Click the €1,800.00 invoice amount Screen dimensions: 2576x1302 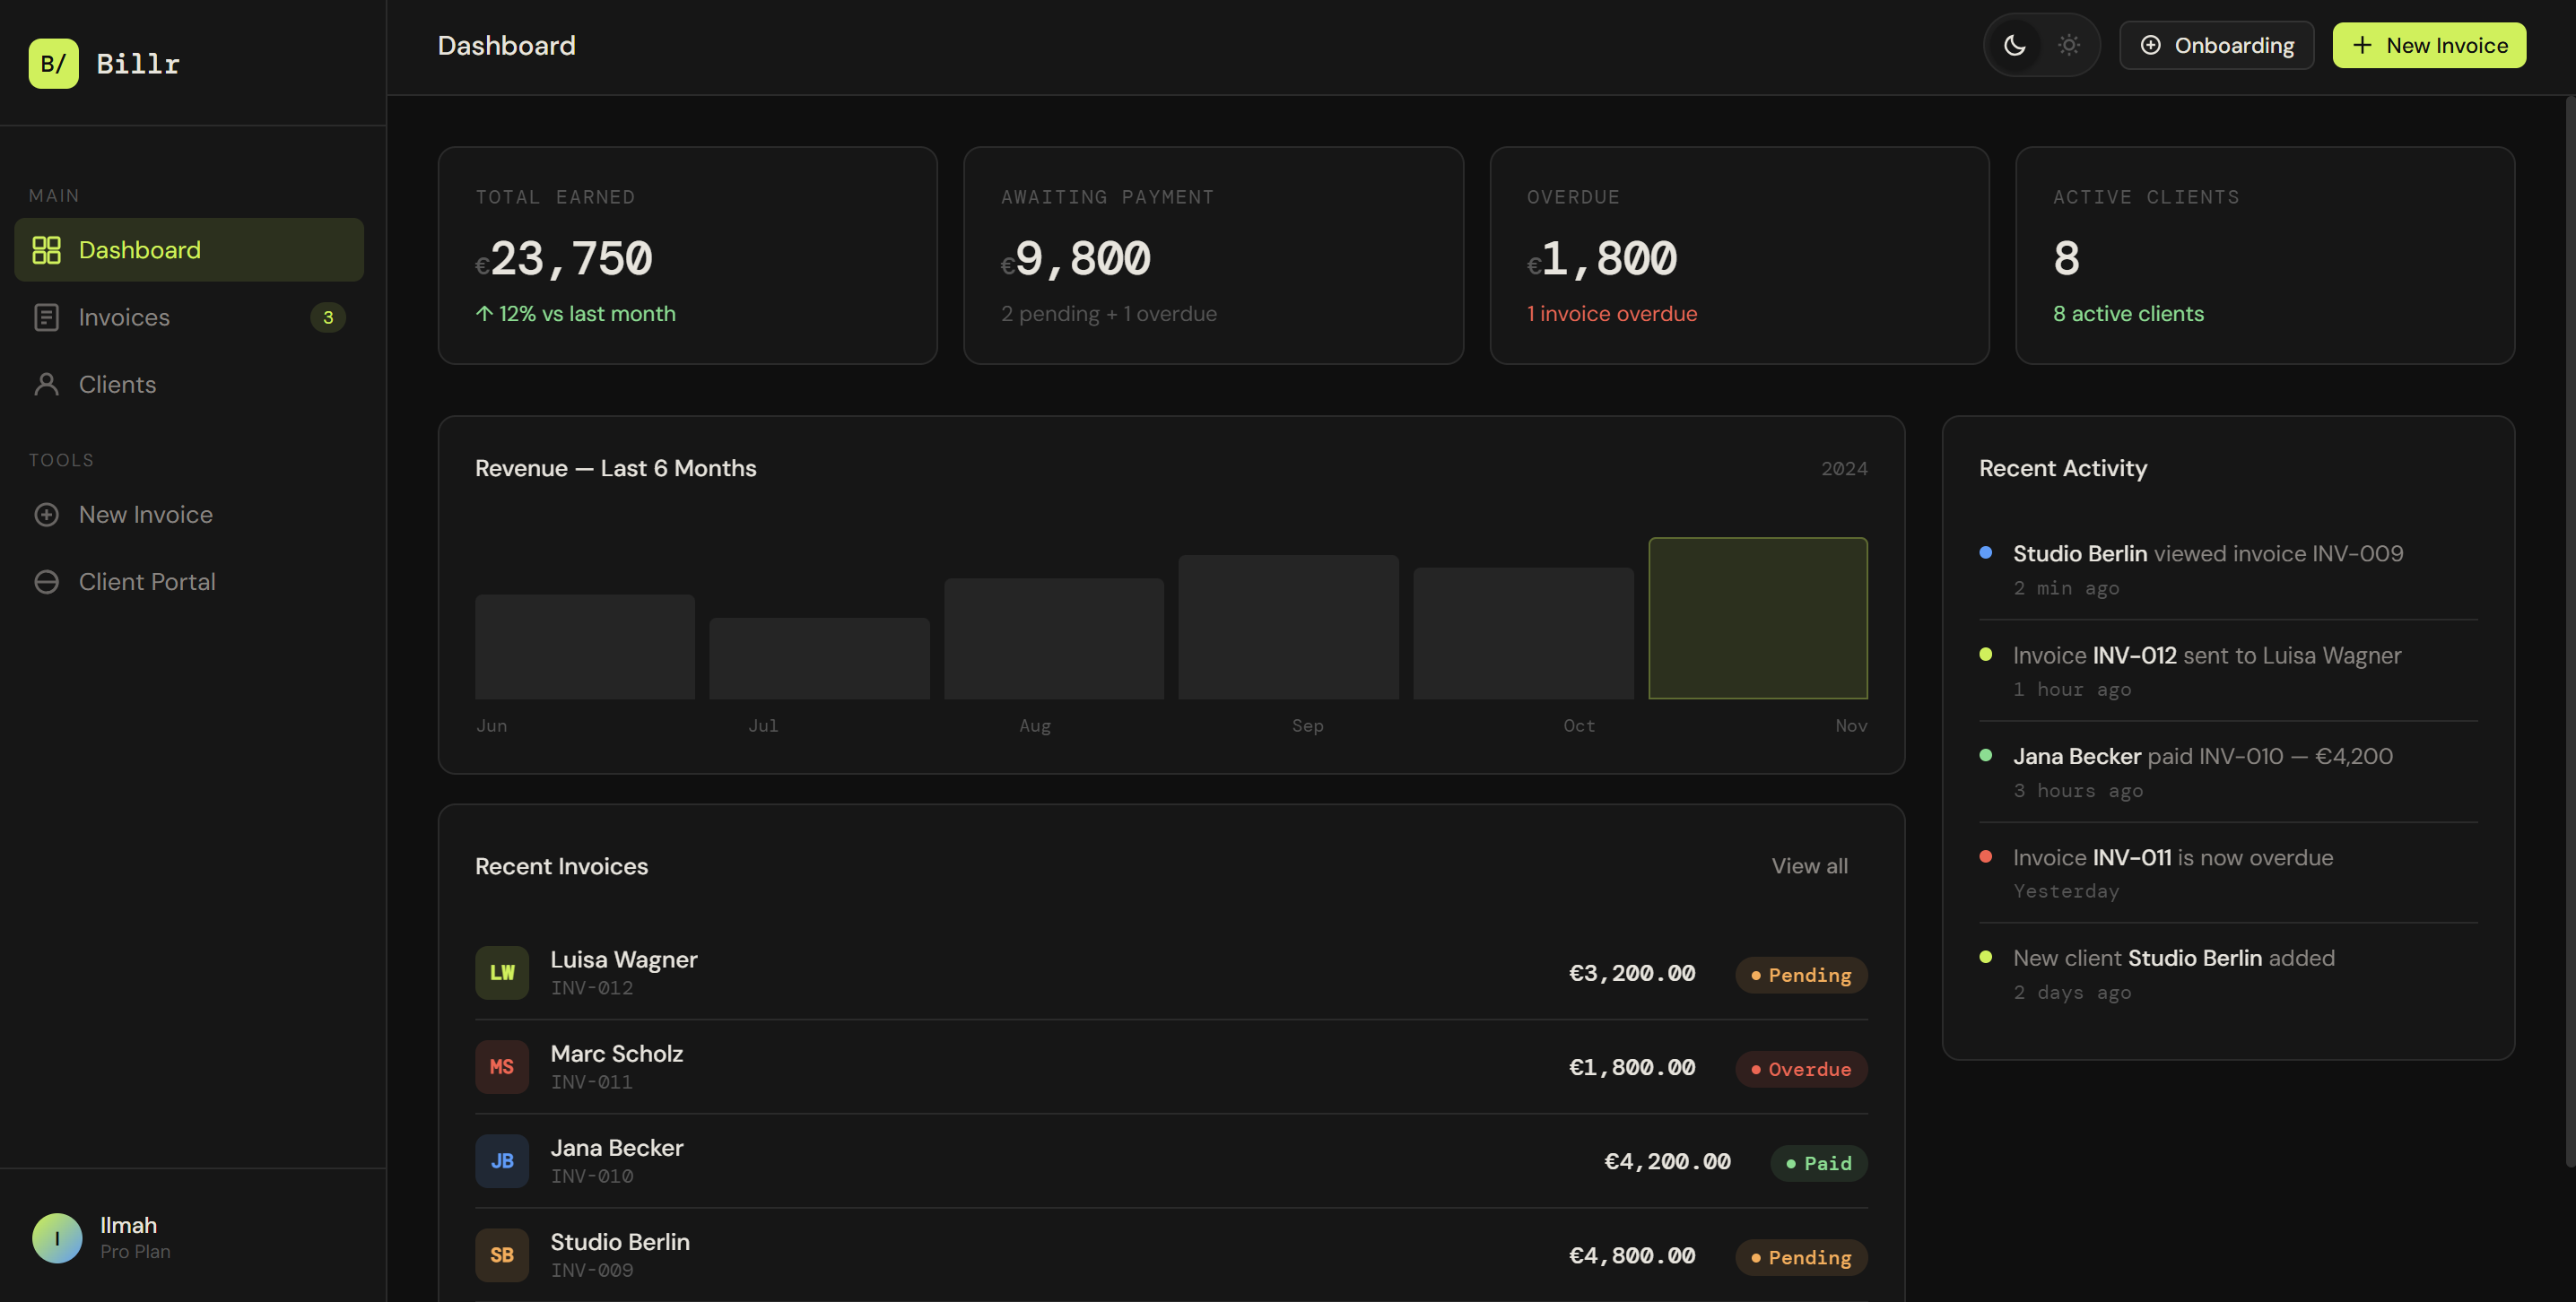click(1632, 1067)
